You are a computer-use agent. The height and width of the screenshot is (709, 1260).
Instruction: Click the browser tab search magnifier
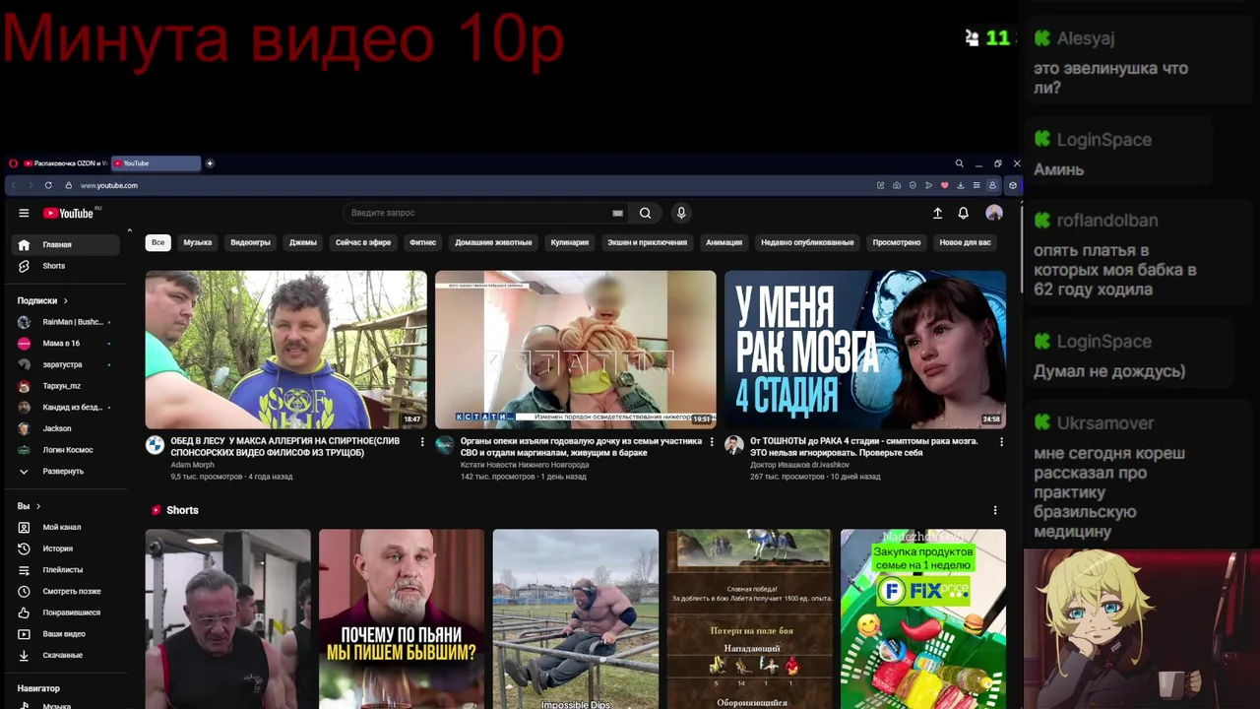pyautogui.click(x=959, y=163)
